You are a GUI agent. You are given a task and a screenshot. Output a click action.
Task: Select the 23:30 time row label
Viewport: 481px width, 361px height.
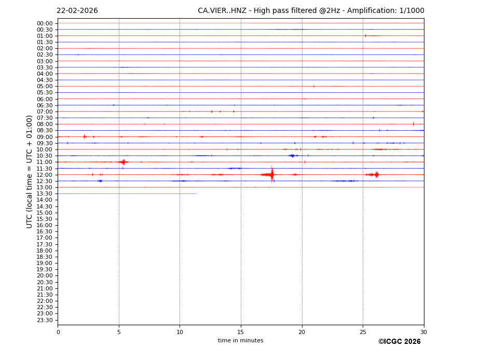click(44, 320)
